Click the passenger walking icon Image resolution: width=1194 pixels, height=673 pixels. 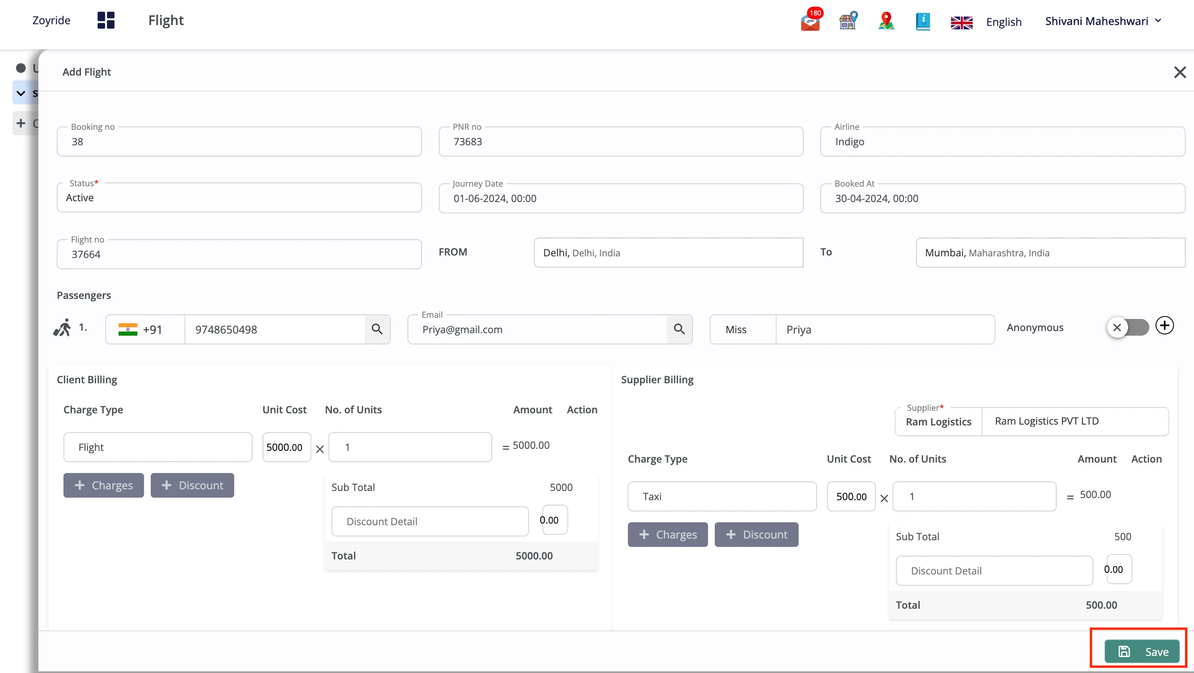click(x=62, y=327)
